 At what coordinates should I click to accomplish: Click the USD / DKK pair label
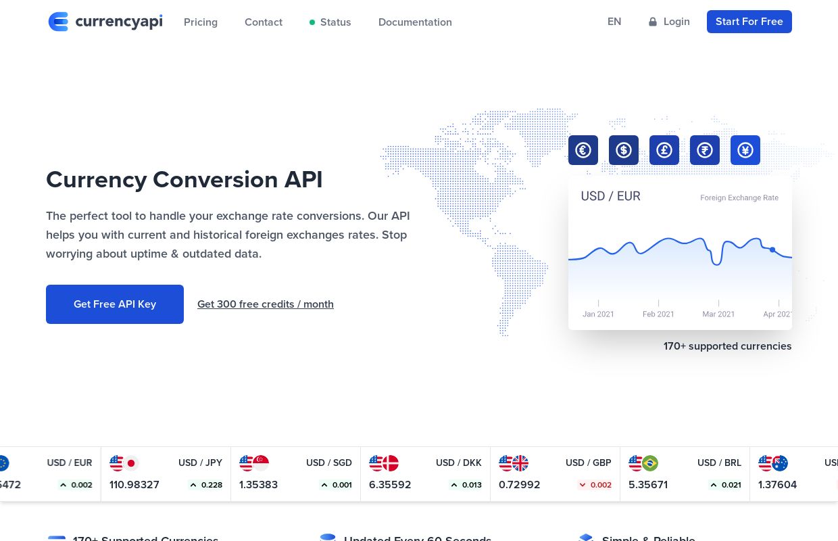[459, 463]
